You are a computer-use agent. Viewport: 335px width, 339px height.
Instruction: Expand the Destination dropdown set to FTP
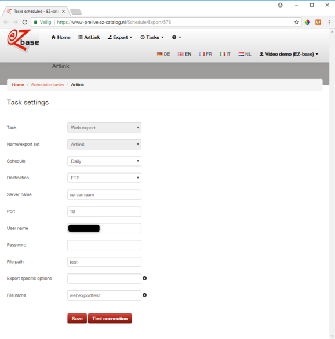tap(104, 178)
